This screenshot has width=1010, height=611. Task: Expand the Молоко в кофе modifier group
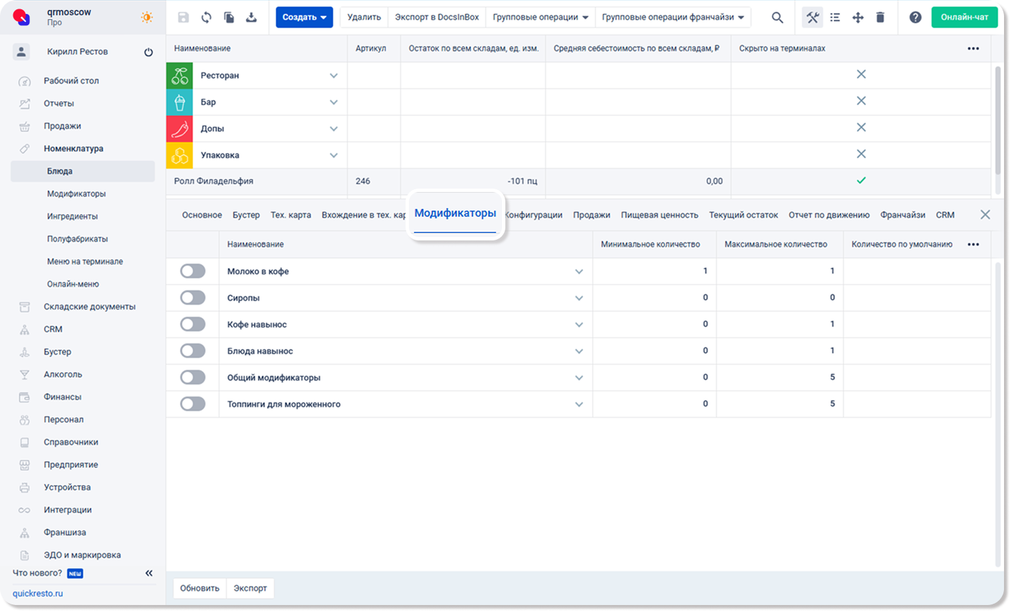(579, 272)
